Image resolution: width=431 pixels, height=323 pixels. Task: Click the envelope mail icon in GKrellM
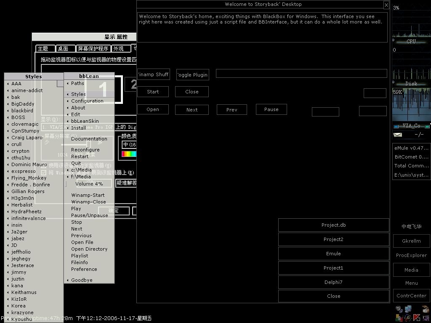[x=398, y=135]
